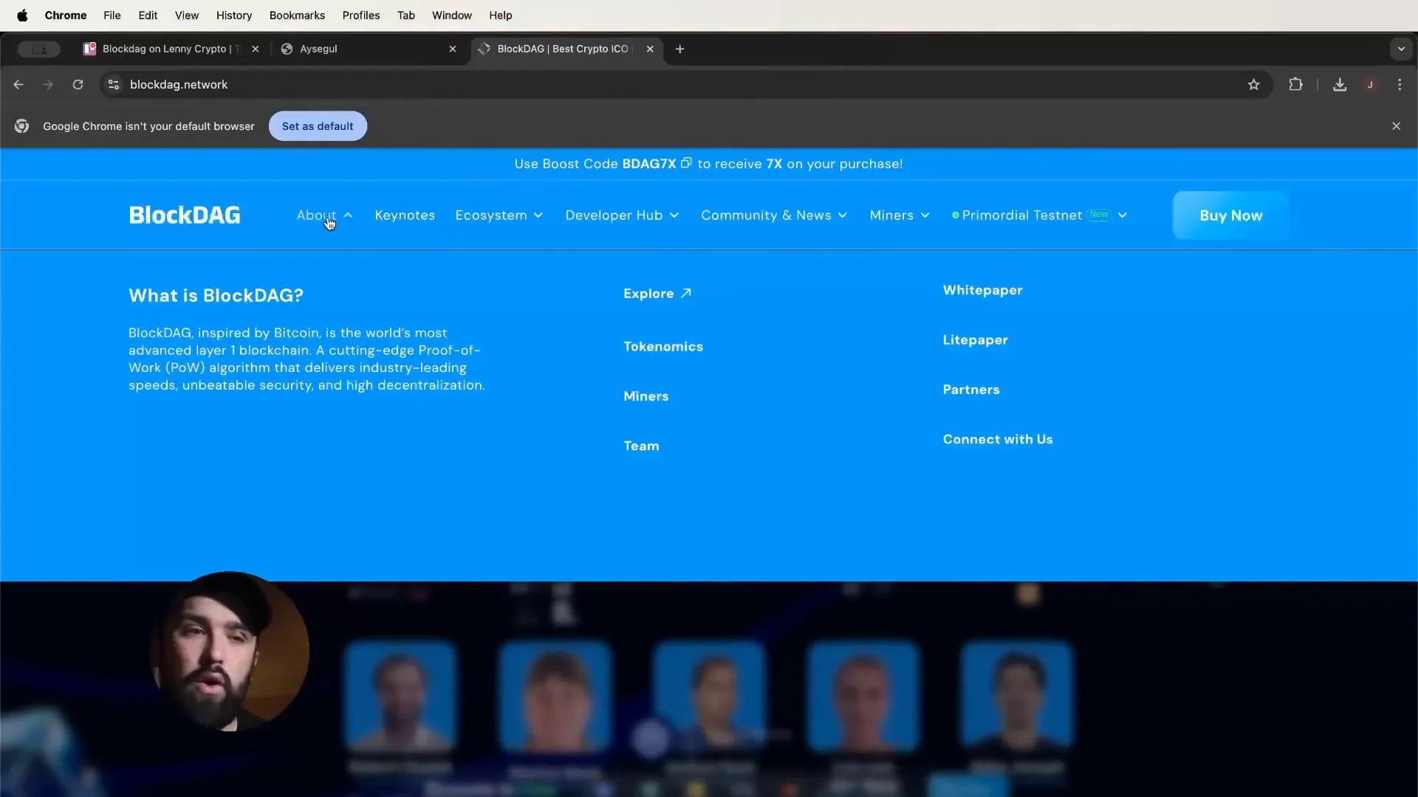Open the tab search dropdown arrow
Viewport: 1418px width, 797px height.
[1401, 49]
